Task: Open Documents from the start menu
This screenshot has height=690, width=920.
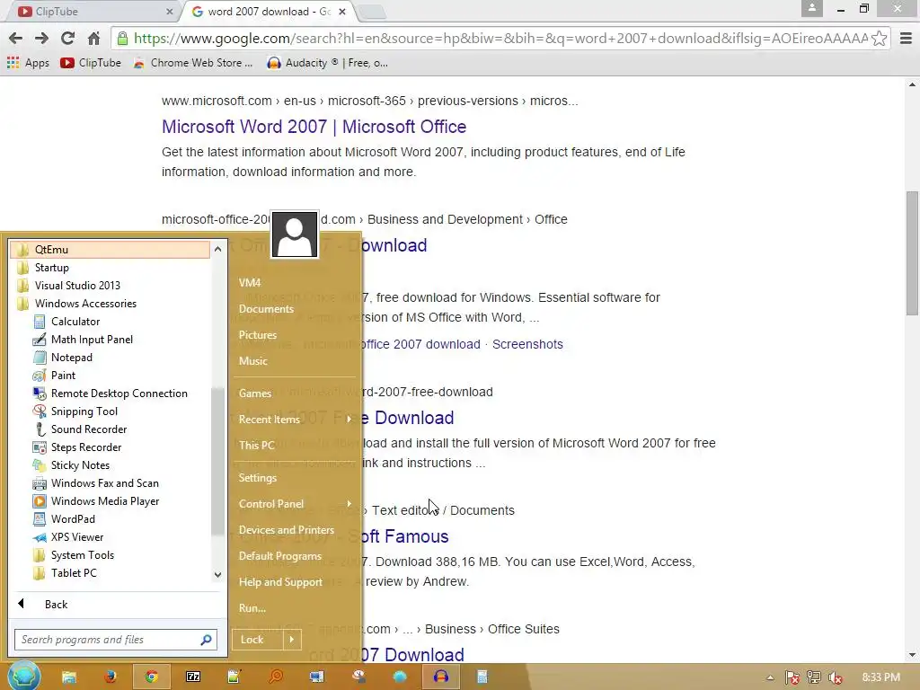Action: (266, 309)
